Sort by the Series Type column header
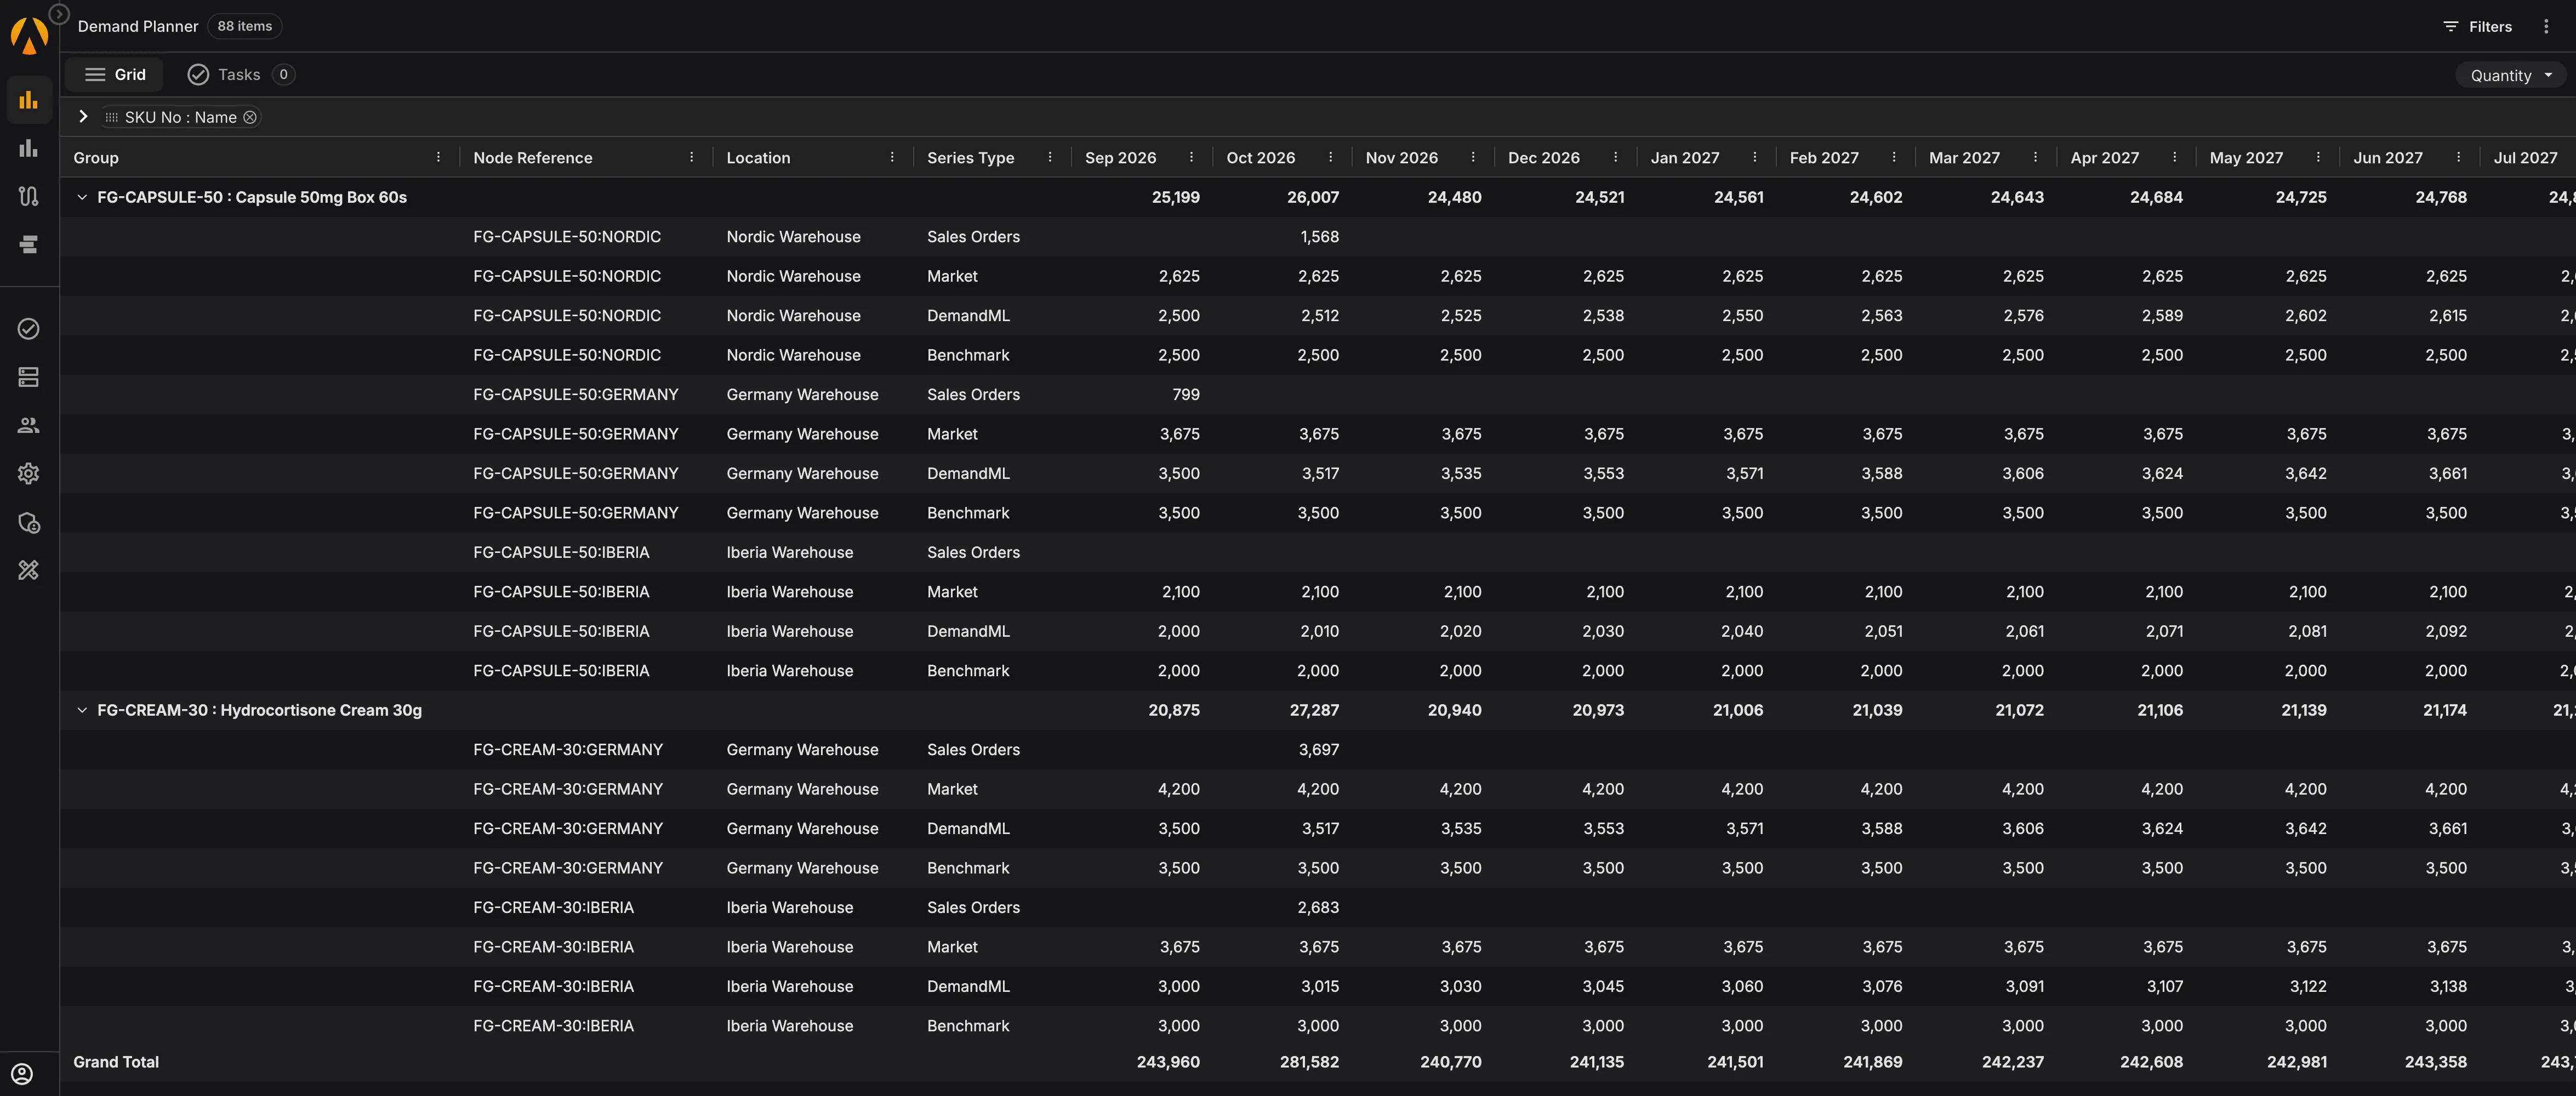The height and width of the screenshot is (1096, 2576). [970, 158]
